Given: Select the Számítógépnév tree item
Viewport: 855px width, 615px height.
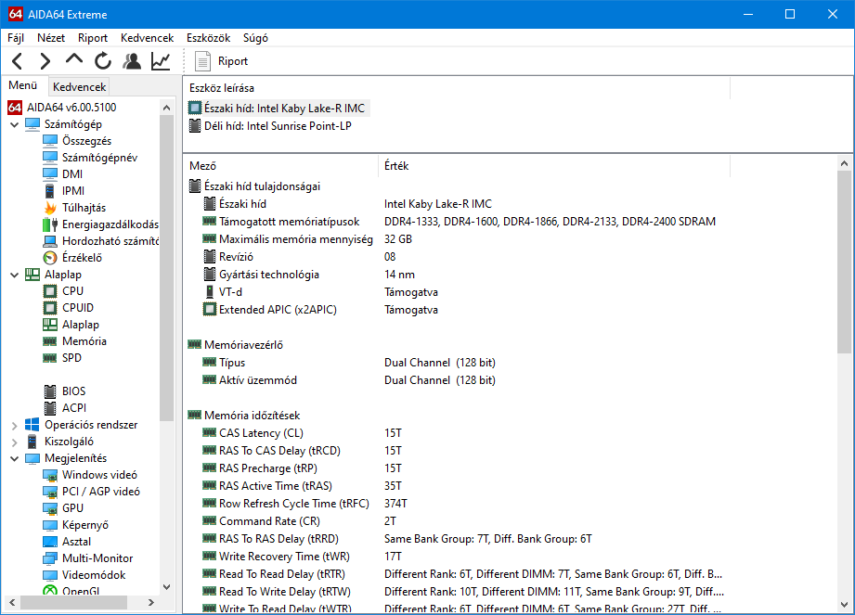Looking at the screenshot, I should [99, 158].
